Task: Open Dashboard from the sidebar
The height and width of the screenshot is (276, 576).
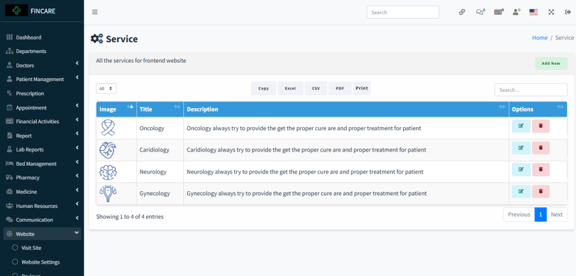Action: [28, 37]
